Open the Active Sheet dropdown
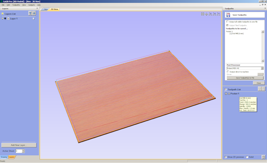The image size is (267, 163). (23, 151)
